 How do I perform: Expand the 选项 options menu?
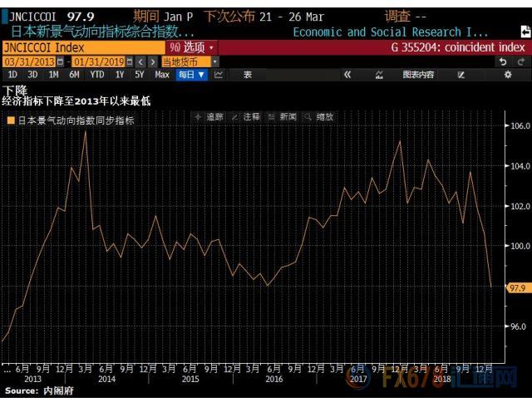(x=195, y=48)
